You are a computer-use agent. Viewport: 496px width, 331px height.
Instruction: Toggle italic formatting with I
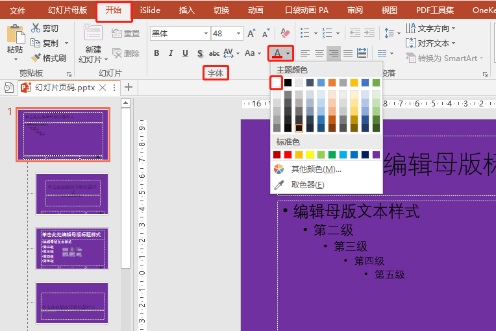[x=171, y=53]
